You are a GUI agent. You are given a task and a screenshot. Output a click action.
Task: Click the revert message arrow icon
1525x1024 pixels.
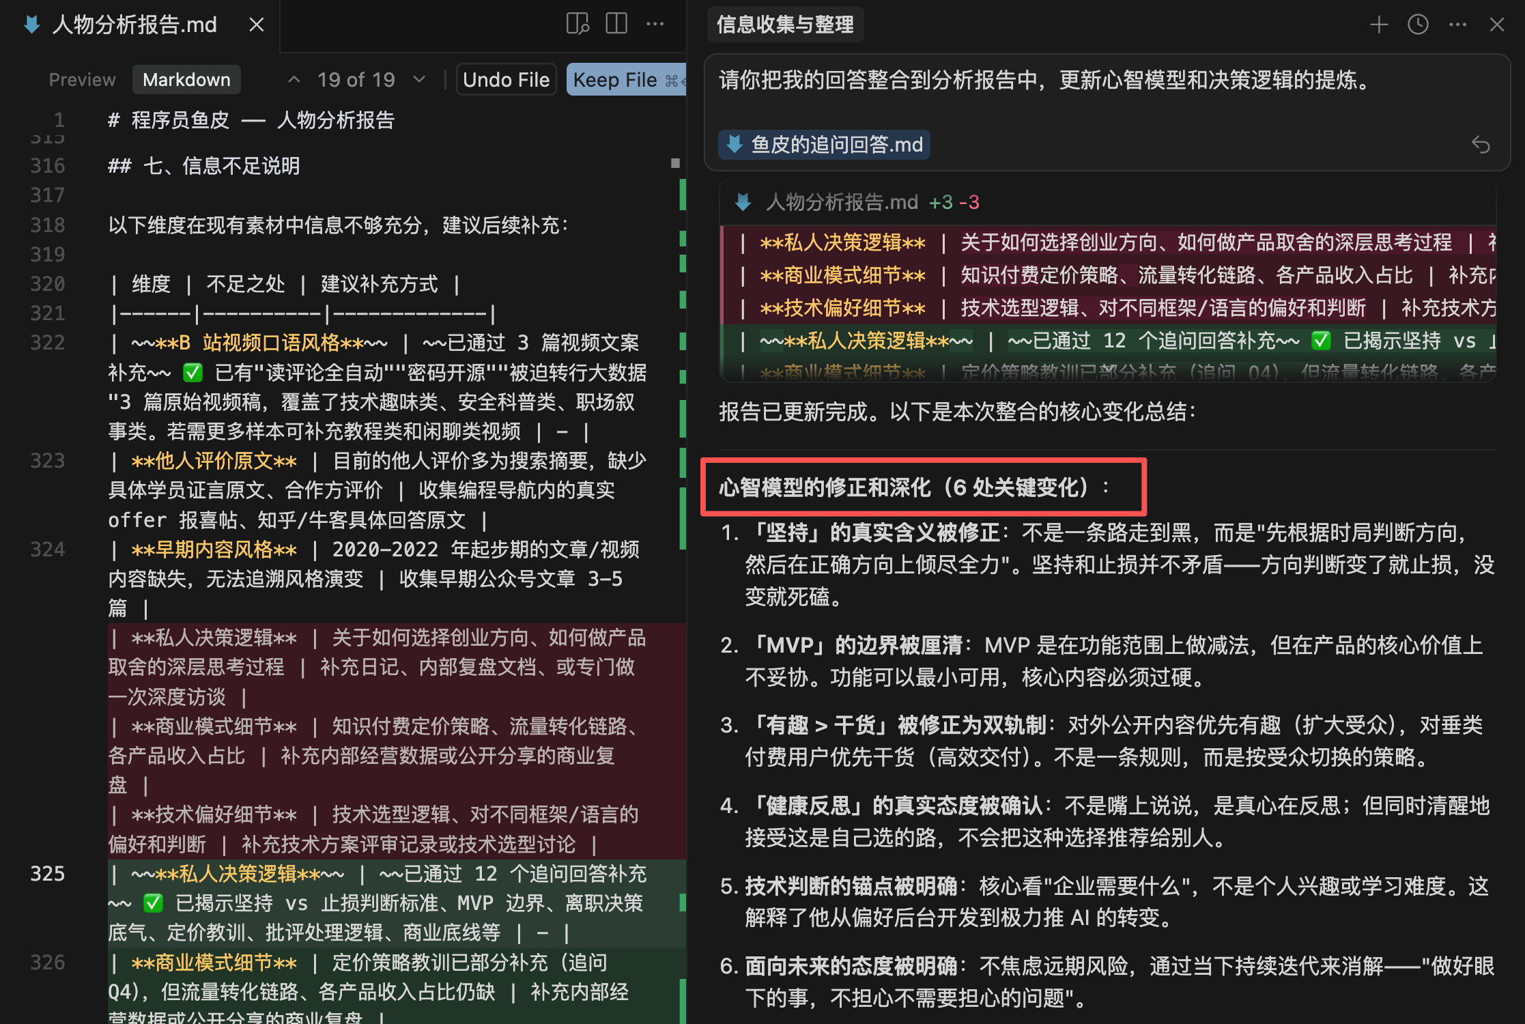point(1480,145)
